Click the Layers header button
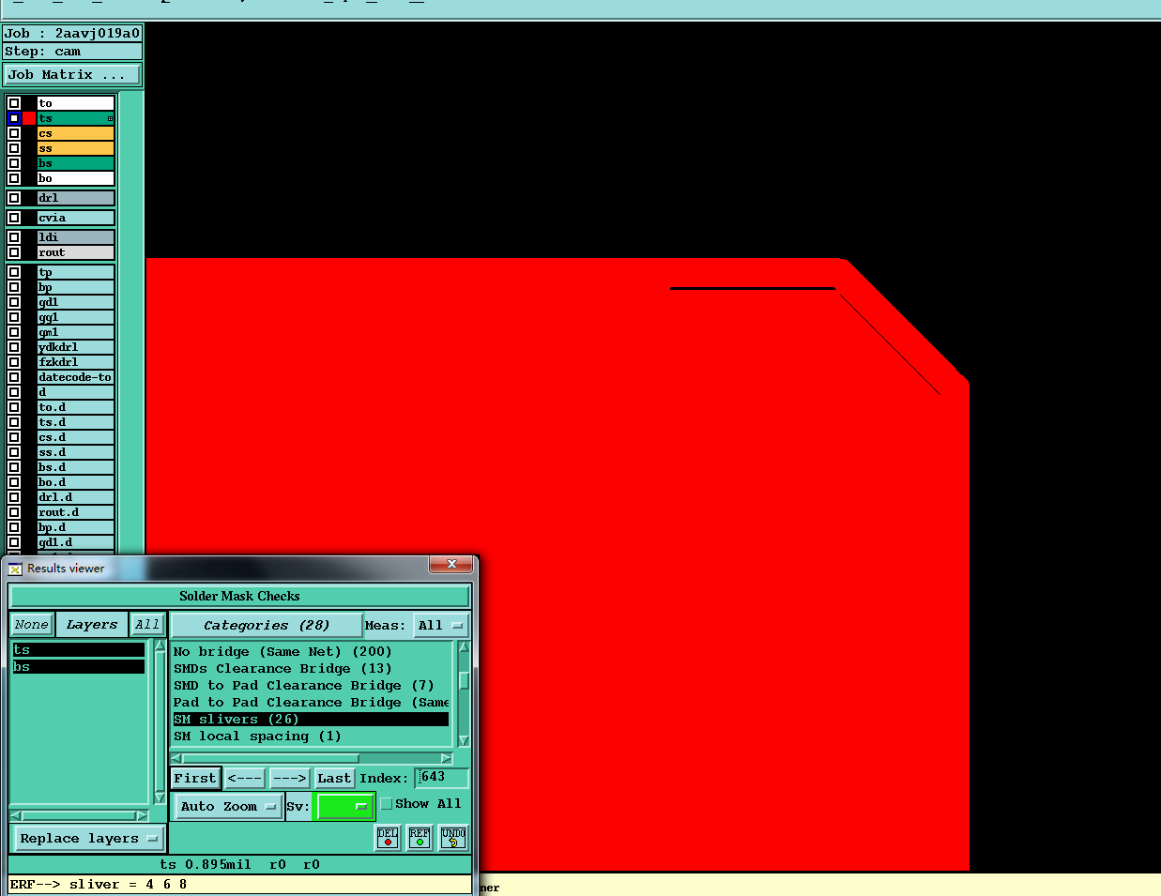Screen dimensions: 1161x896 (92, 625)
